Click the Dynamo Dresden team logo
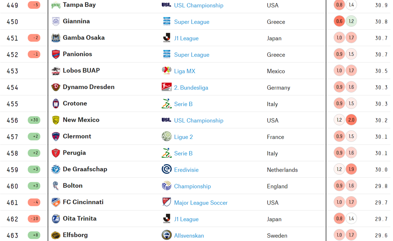393x241 pixels. pyautogui.click(x=56, y=87)
